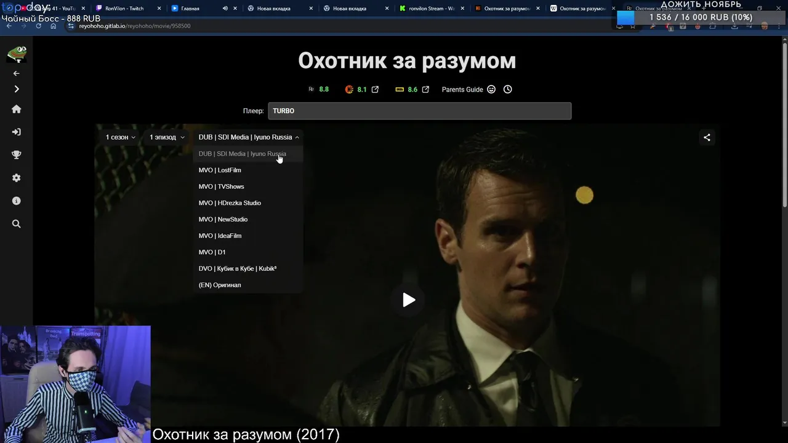The height and width of the screenshot is (443, 788).
Task: Click the share icon above the player
Action: (x=707, y=137)
